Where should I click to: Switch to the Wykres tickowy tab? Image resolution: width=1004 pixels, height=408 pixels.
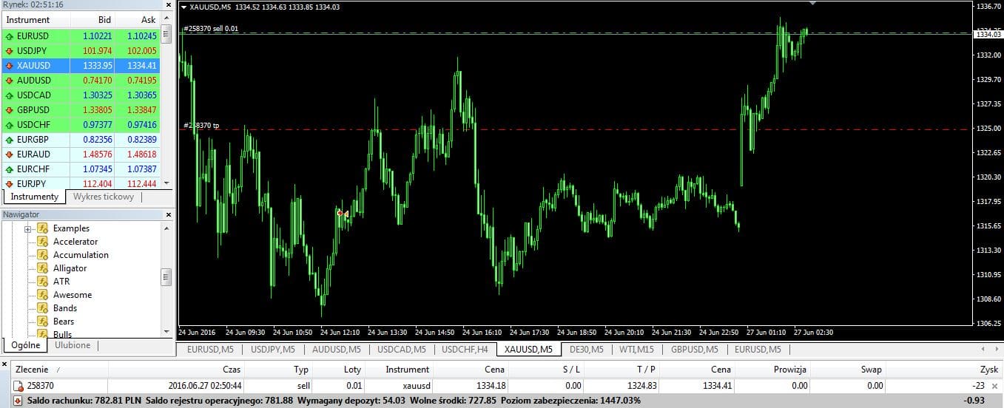[103, 197]
